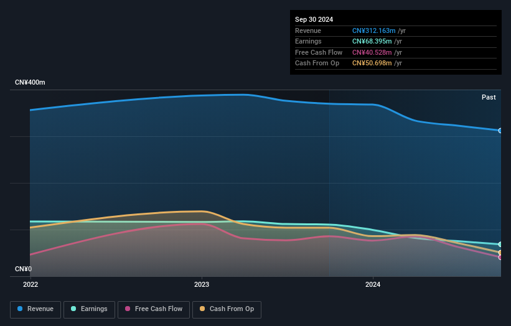Click the 2023 x-axis label
The width and height of the screenshot is (511, 326).
202,284
